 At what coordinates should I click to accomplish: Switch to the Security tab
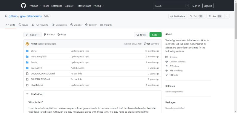coord(91,25)
